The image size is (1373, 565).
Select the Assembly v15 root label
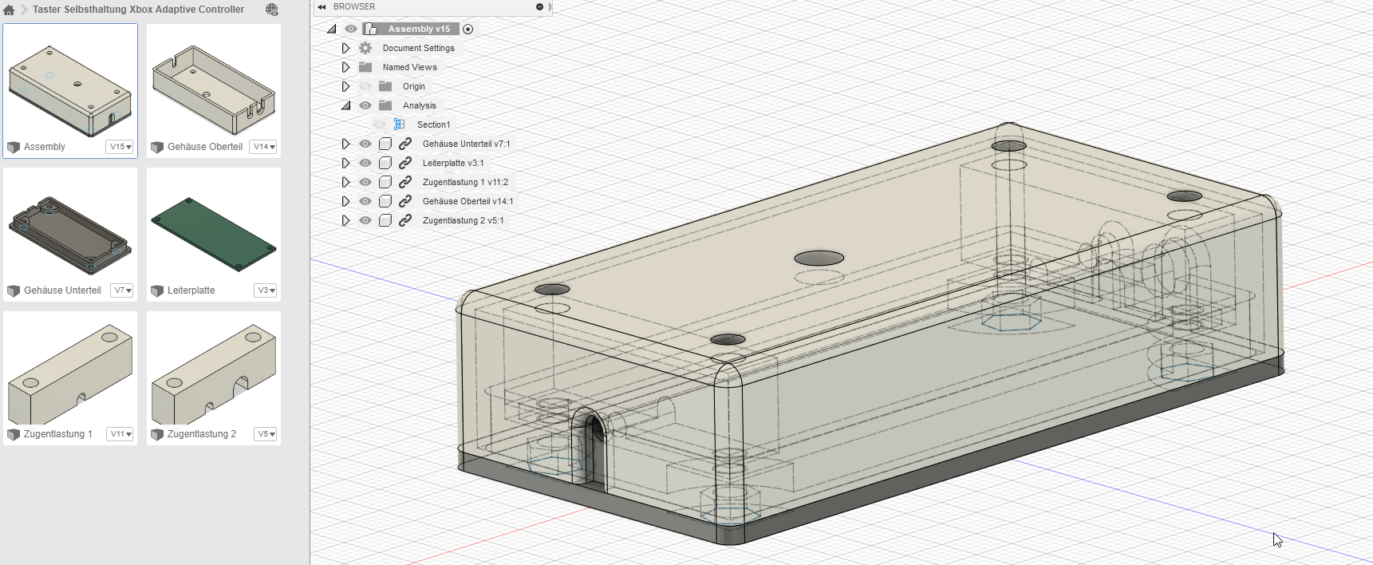(x=419, y=29)
